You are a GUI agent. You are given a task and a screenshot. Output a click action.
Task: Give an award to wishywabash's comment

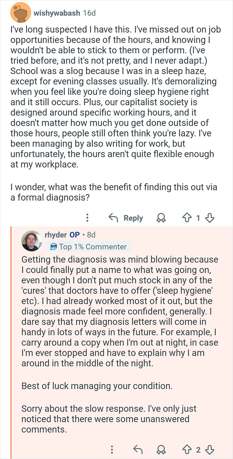pyautogui.click(x=161, y=218)
